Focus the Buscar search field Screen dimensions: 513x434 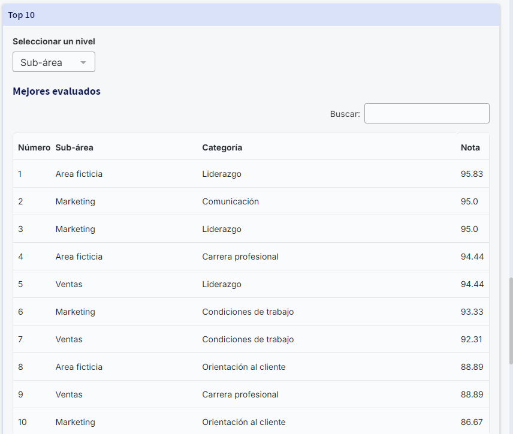426,113
